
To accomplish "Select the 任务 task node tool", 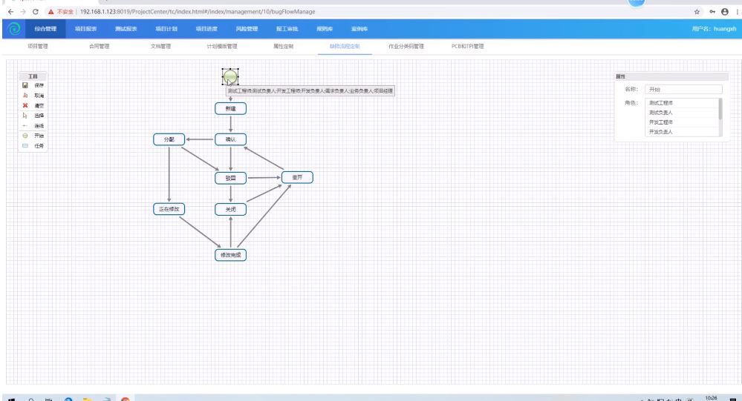I will (25, 146).
